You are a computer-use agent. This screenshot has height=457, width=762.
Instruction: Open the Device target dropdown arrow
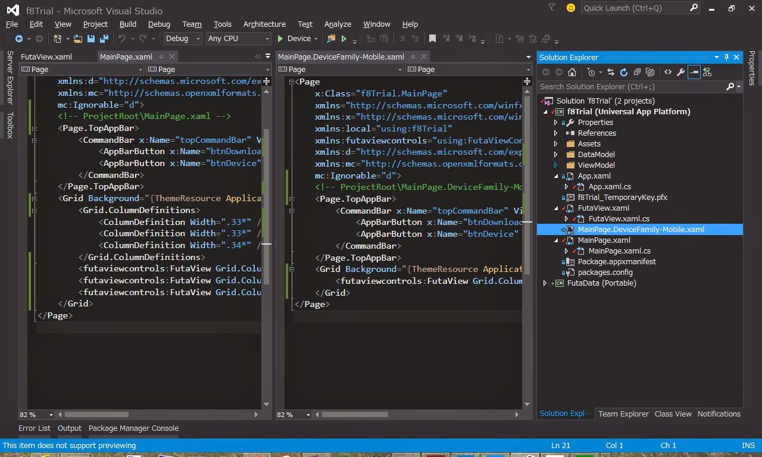(316, 39)
